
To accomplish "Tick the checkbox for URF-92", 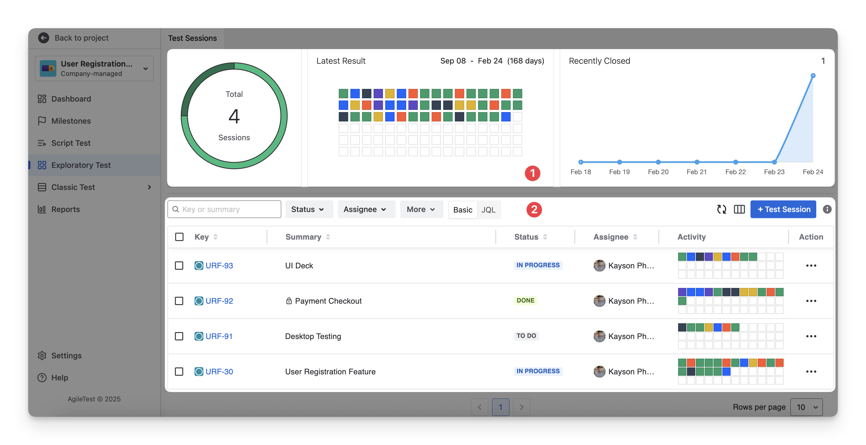I will pyautogui.click(x=179, y=301).
